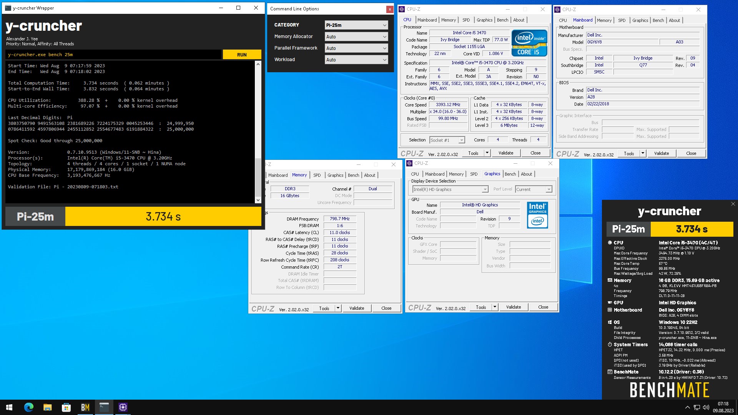Click the OS icon in BenchMate panel
The width and height of the screenshot is (738, 415).
(610, 322)
